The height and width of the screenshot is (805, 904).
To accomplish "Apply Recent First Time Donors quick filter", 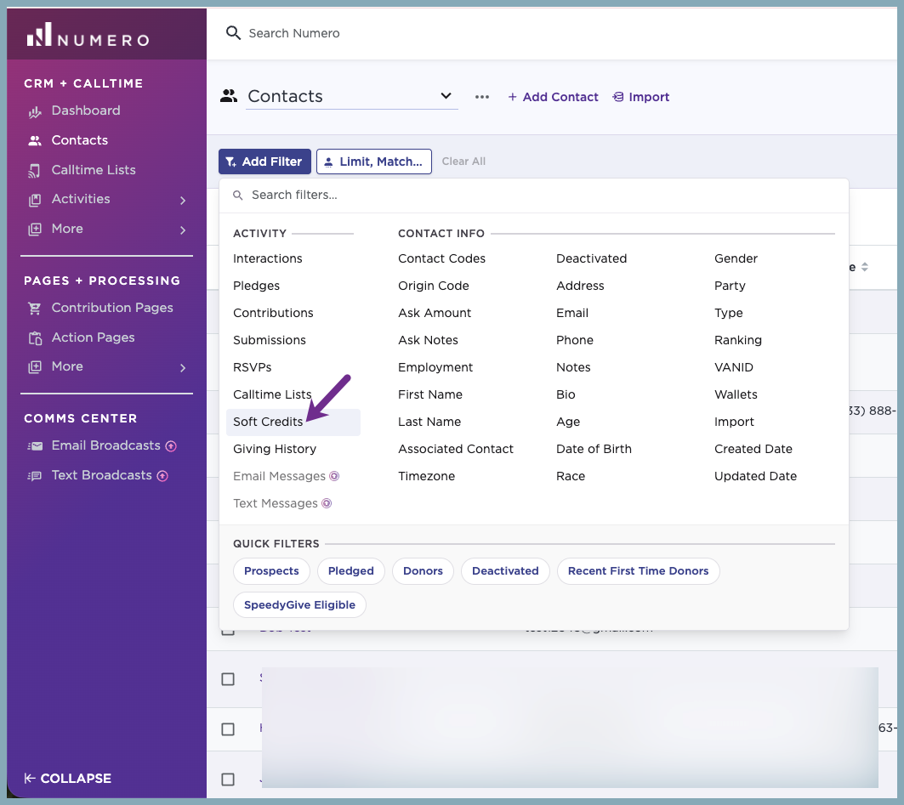I will (x=638, y=571).
